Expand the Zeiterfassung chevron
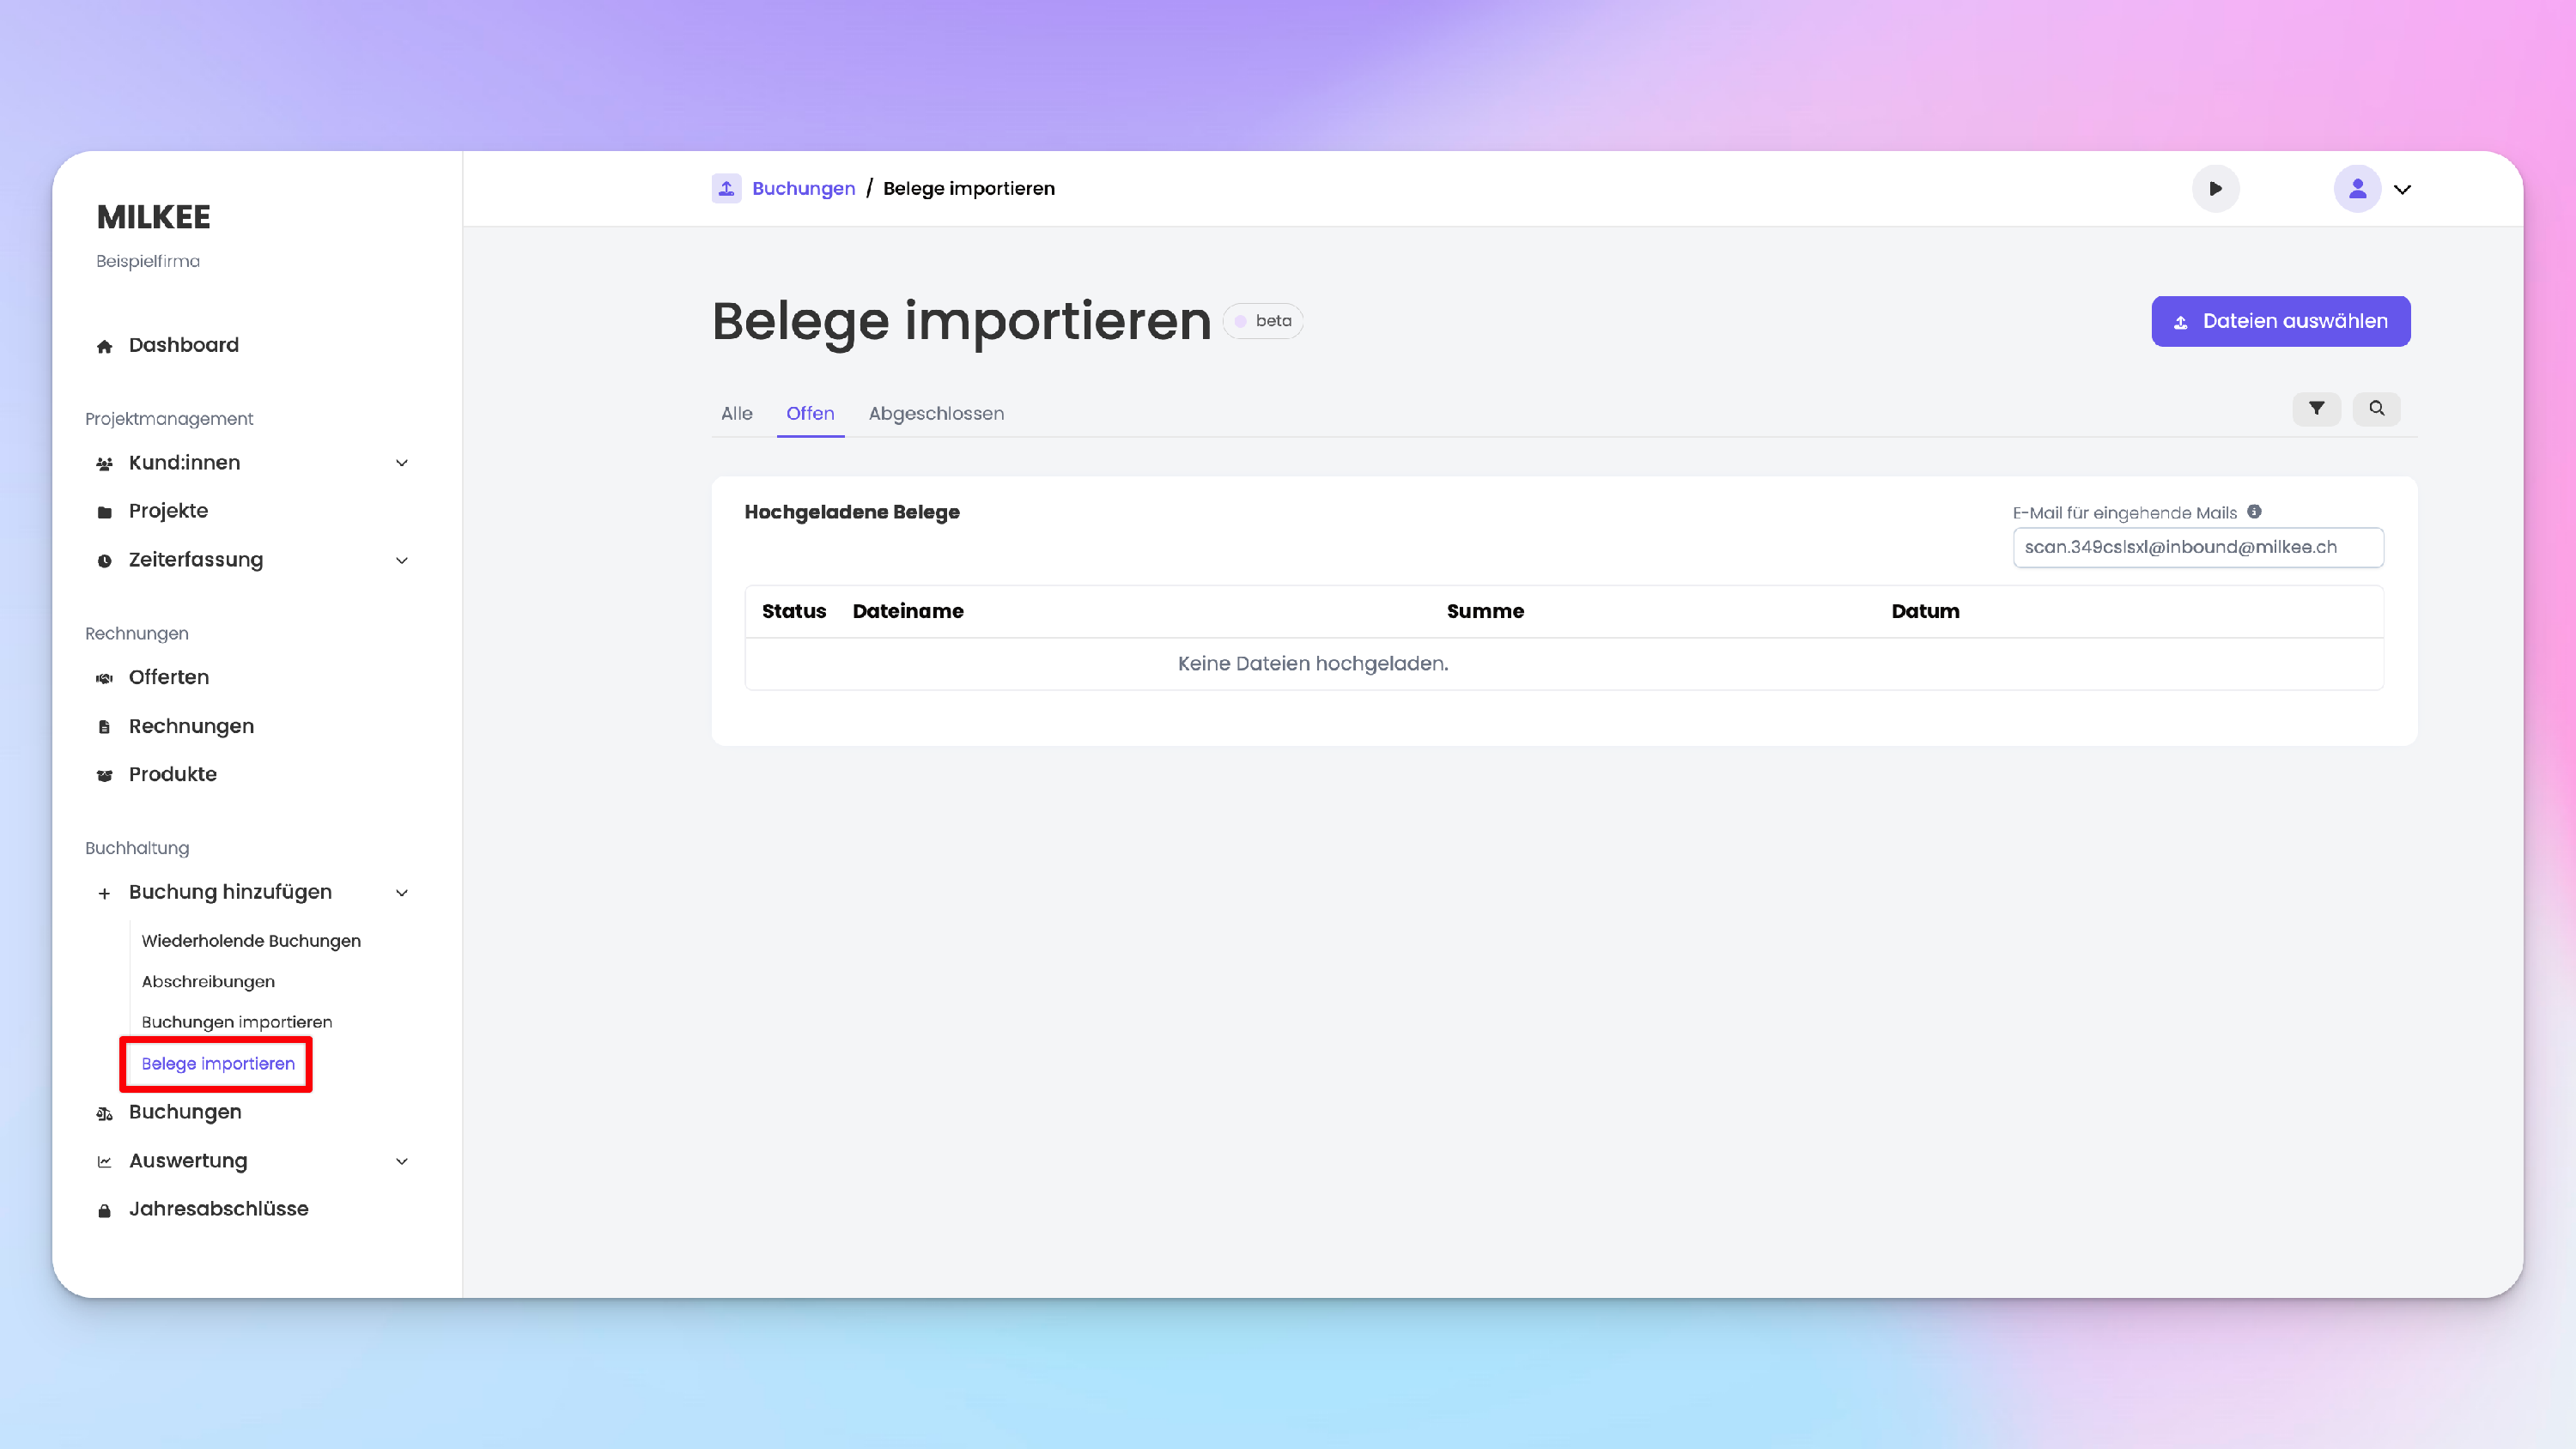The width and height of the screenshot is (2576, 1449). pos(402,560)
